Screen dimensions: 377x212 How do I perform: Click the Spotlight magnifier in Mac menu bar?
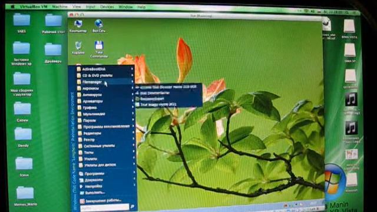tap(347, 12)
